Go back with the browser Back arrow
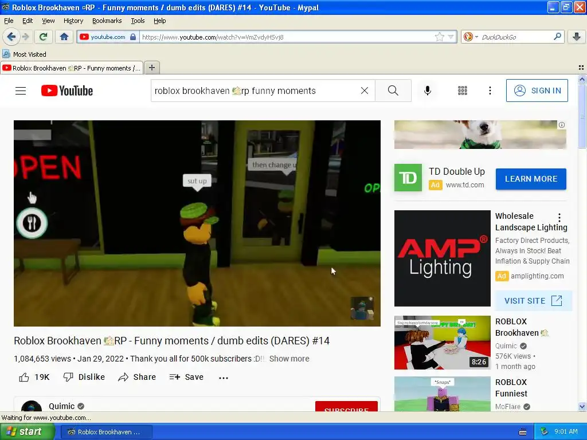The height and width of the screenshot is (440, 587). click(x=11, y=37)
